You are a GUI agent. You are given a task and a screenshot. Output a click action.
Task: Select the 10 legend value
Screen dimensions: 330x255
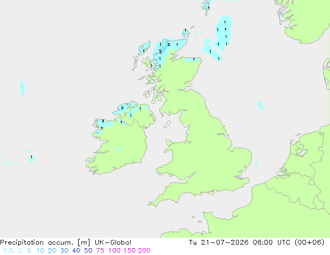(x=40, y=251)
